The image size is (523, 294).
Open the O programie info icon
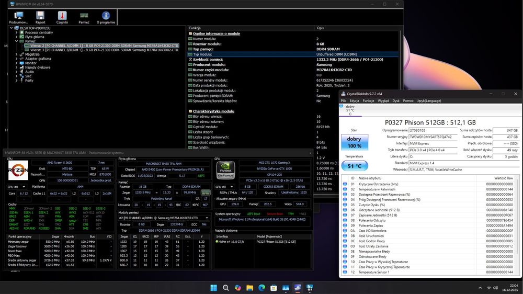point(106,15)
